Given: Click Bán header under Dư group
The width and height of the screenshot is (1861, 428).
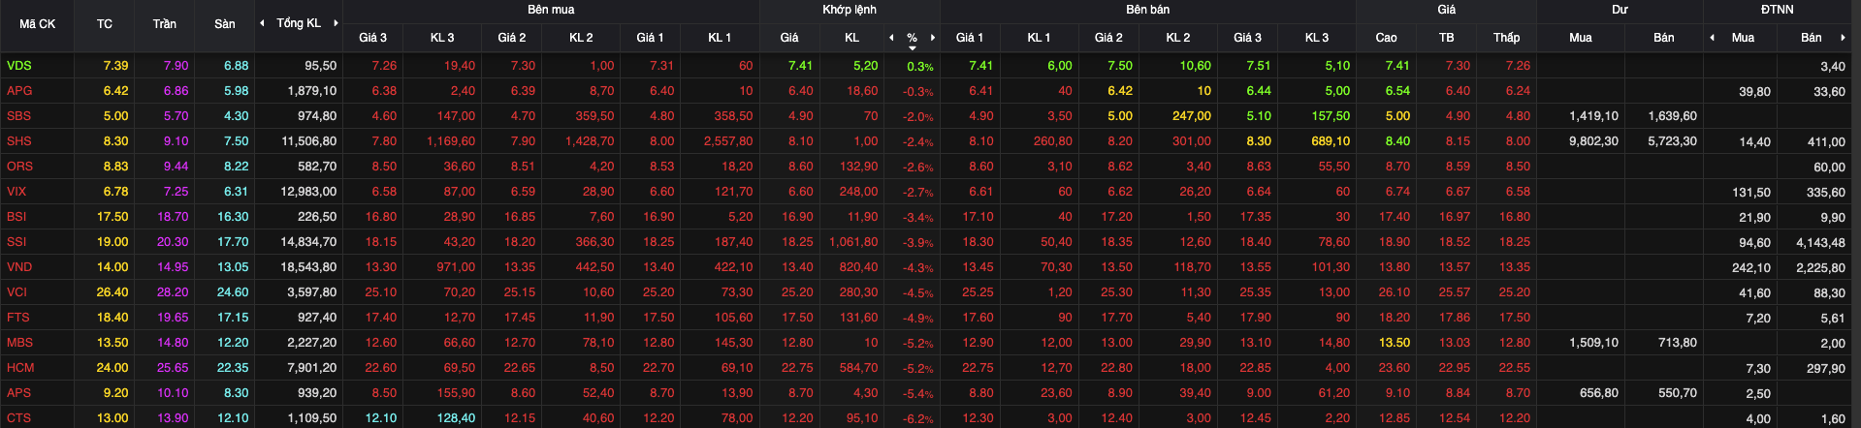Looking at the screenshot, I should coord(1663,38).
